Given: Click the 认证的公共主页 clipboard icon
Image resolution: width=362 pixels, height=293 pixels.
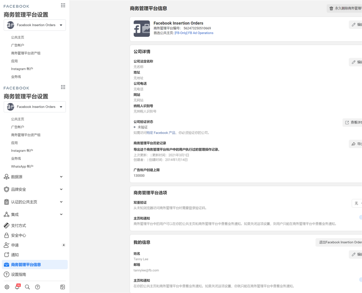Looking at the screenshot, I should click(6, 202).
